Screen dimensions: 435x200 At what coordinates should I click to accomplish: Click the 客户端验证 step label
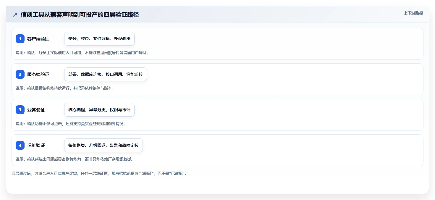tap(38, 39)
